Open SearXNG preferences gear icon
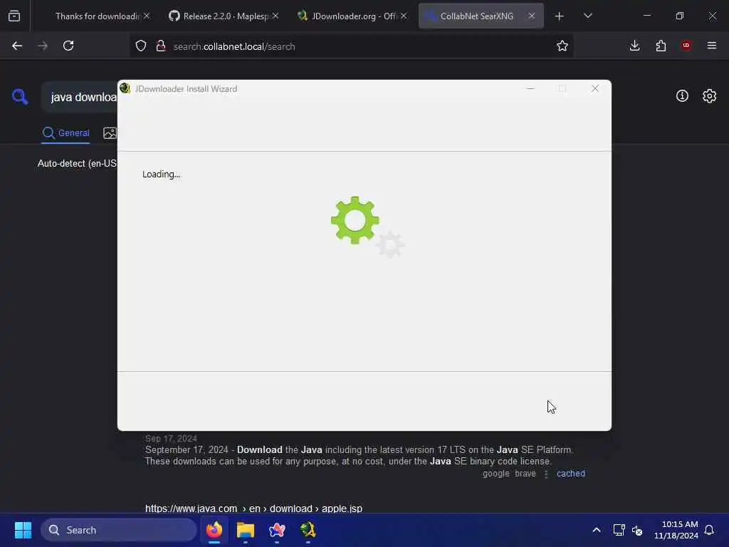The image size is (729, 547). (709, 96)
